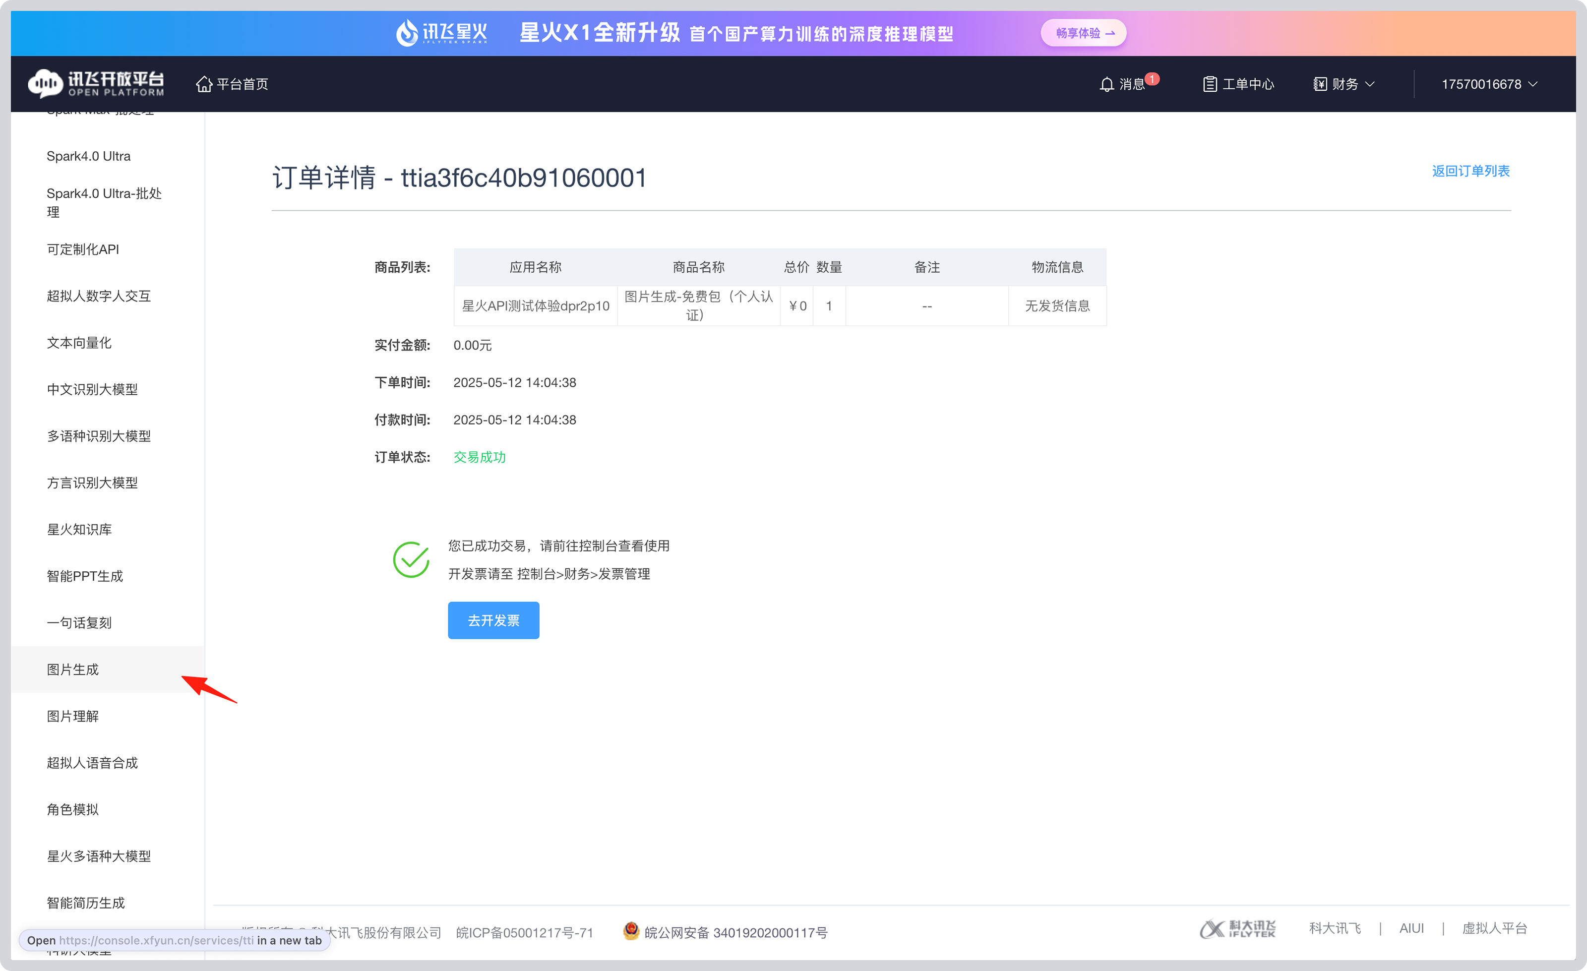
Task: Click 畅享体验 banner button
Action: [x=1083, y=33]
